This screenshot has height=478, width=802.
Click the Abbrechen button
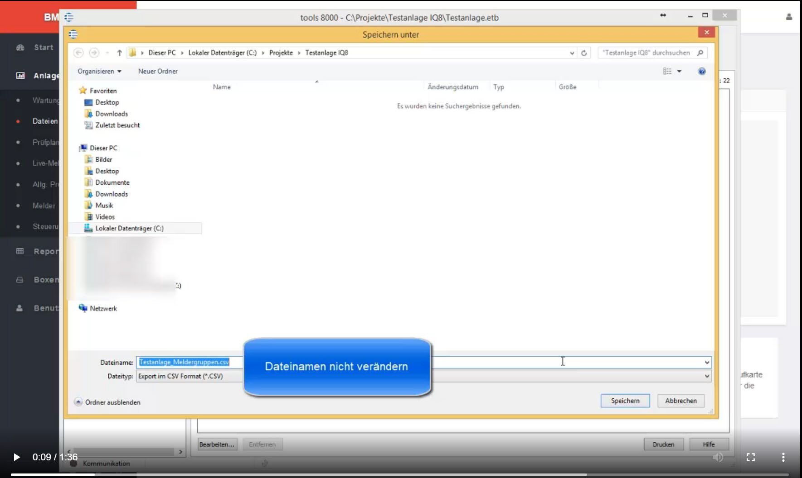681,401
